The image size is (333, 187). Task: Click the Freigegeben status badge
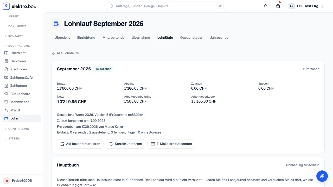point(103,69)
